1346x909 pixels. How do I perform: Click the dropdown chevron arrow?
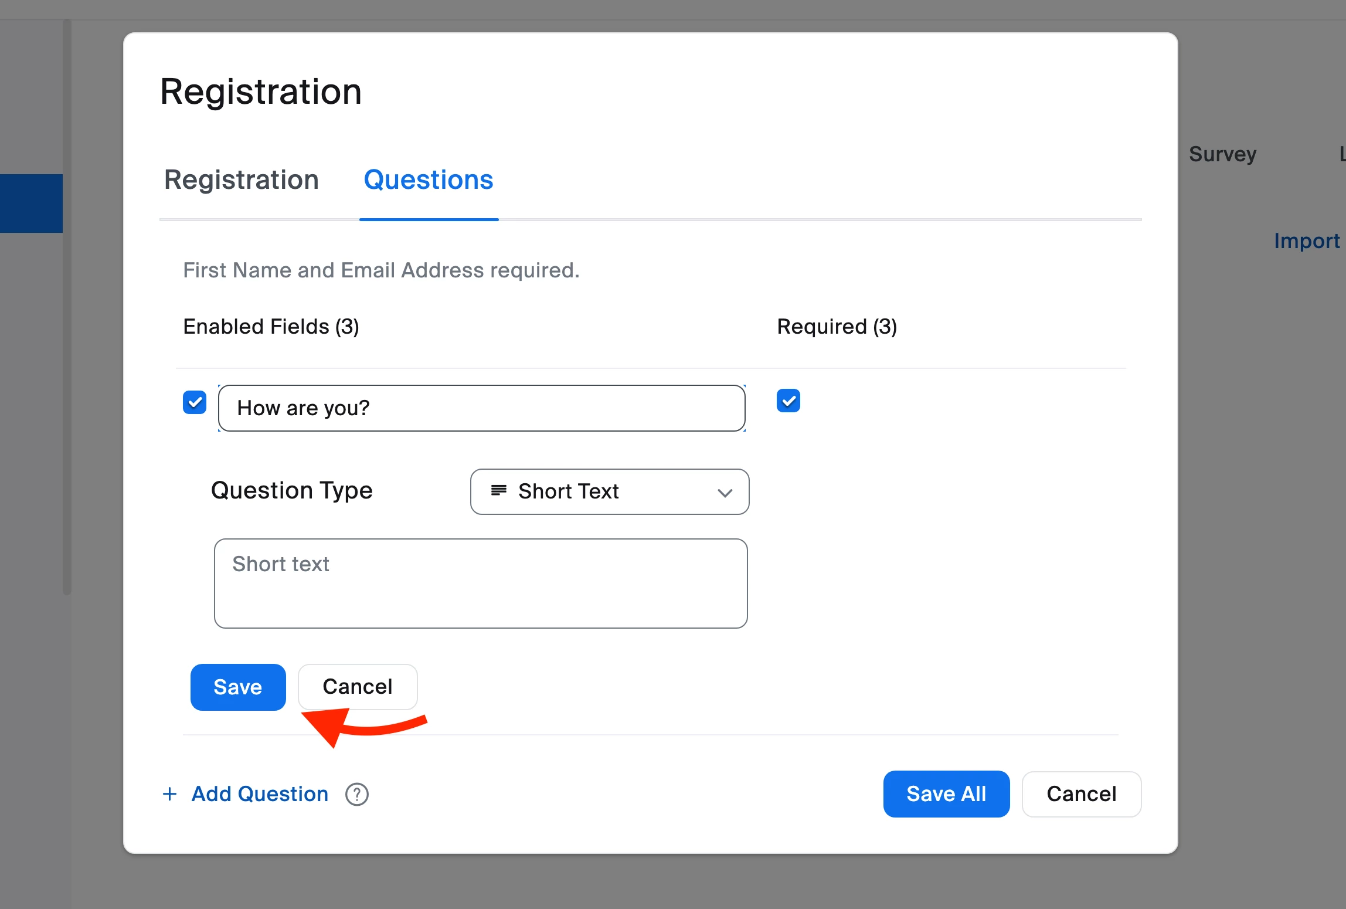725,493
